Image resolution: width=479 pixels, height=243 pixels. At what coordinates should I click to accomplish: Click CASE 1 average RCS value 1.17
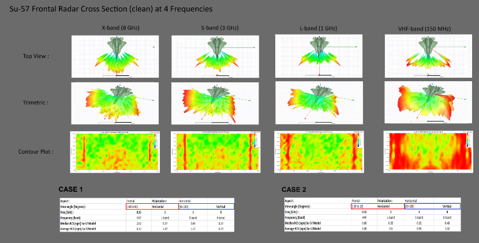point(193,229)
